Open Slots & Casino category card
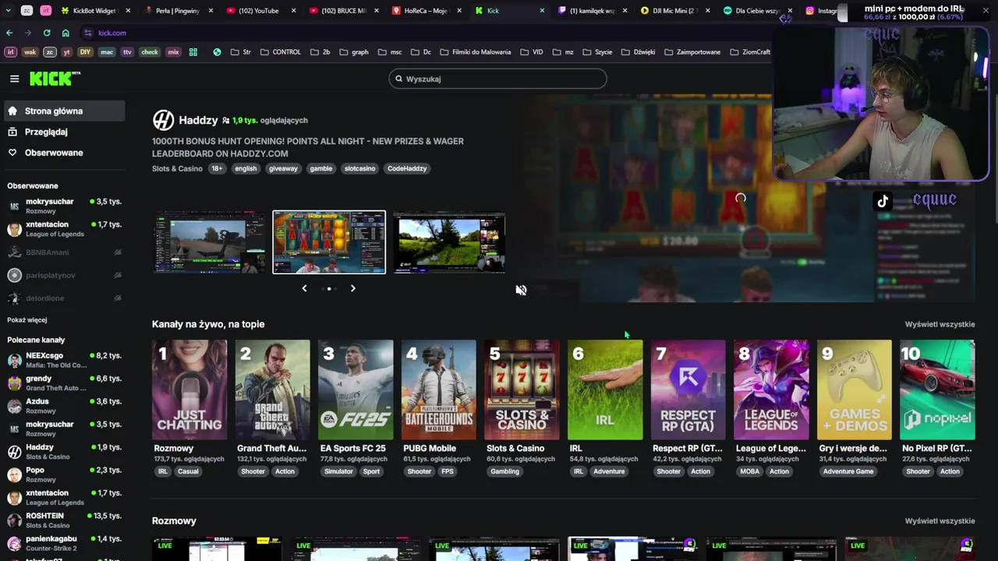The image size is (998, 561). [x=522, y=390]
